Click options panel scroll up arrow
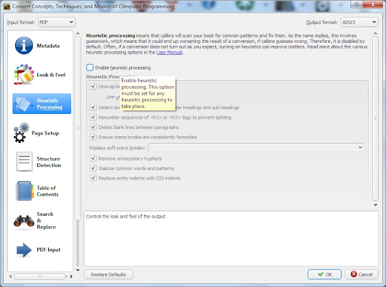 click(375, 33)
